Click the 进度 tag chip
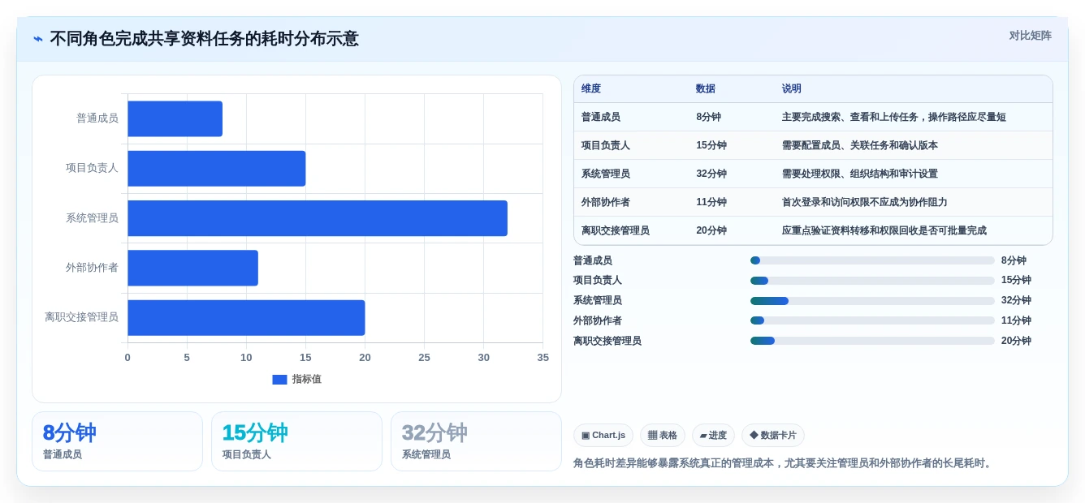The width and height of the screenshot is (1085, 503). pos(713,436)
